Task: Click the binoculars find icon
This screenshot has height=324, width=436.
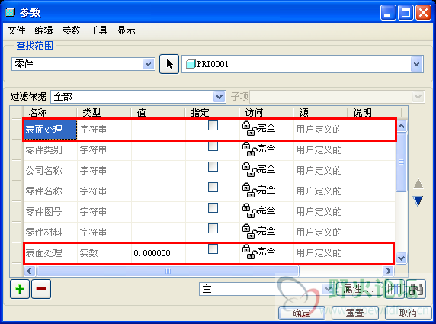Action: [416, 289]
